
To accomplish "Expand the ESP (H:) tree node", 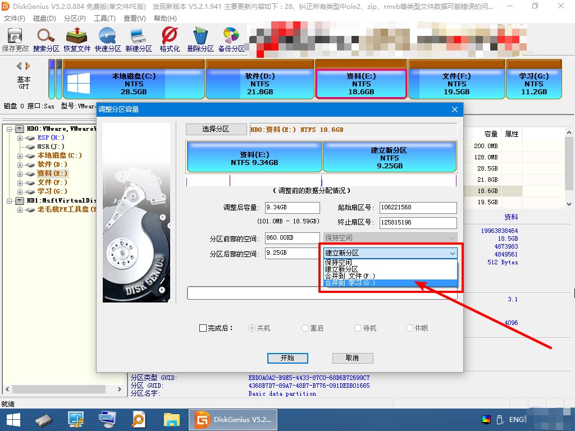I will click(x=20, y=138).
